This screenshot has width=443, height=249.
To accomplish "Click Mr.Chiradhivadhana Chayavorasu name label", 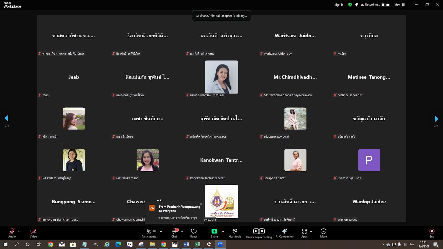I will pos(288,95).
